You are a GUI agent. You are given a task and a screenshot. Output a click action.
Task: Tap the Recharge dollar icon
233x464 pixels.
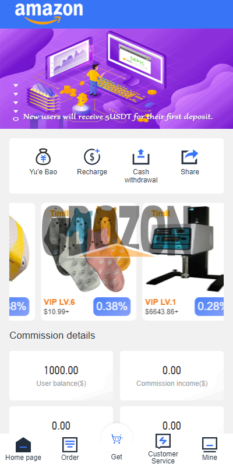pyautogui.click(x=92, y=157)
